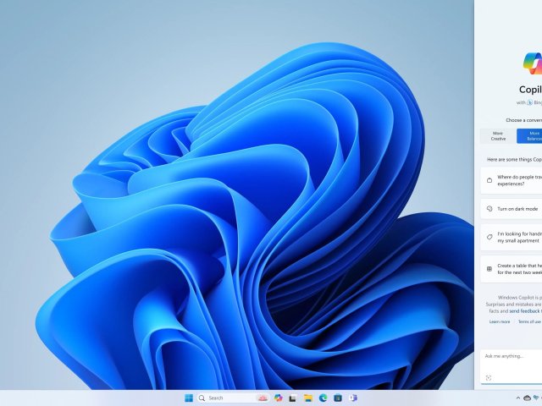Open the Learn more link
Viewport: 542px width, 406px height.
coord(500,321)
